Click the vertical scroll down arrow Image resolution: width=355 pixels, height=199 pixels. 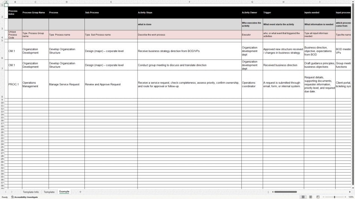353,188
